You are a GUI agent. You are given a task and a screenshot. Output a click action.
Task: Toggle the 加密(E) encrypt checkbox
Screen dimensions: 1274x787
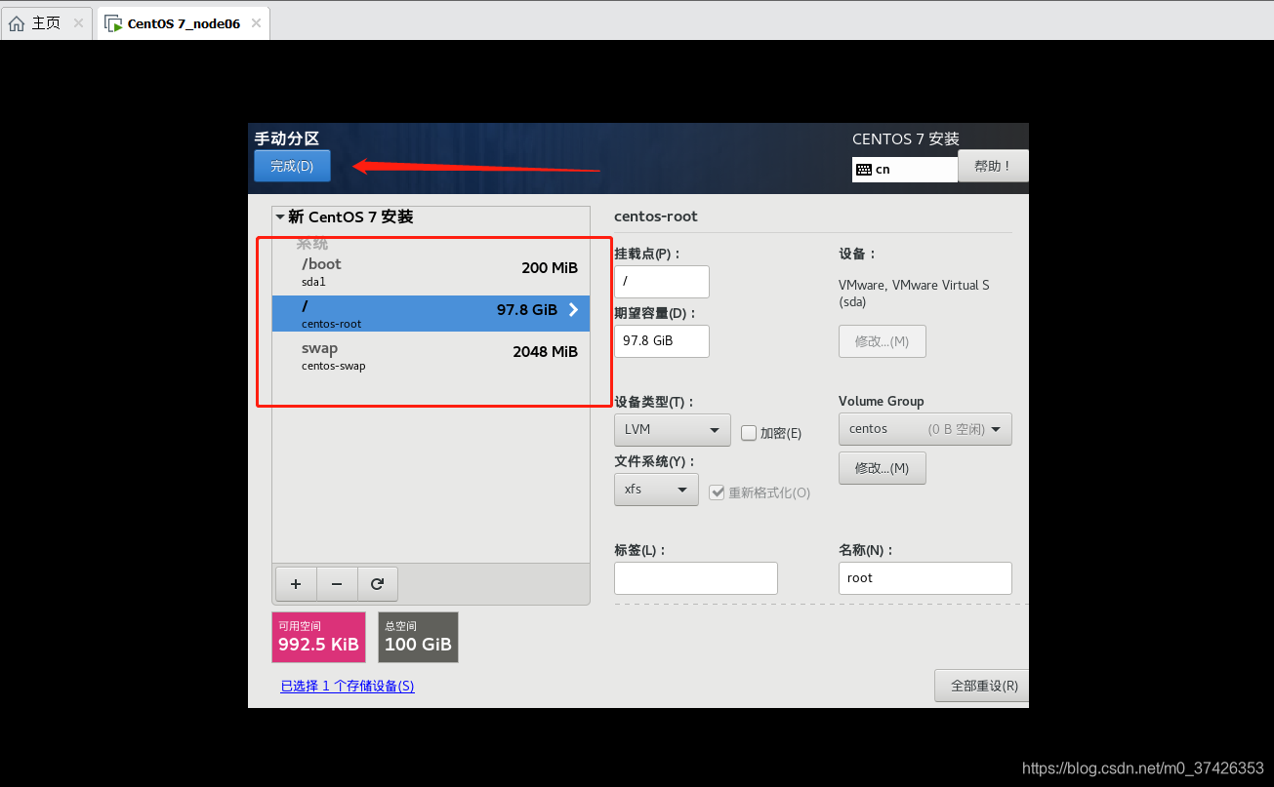(x=749, y=432)
